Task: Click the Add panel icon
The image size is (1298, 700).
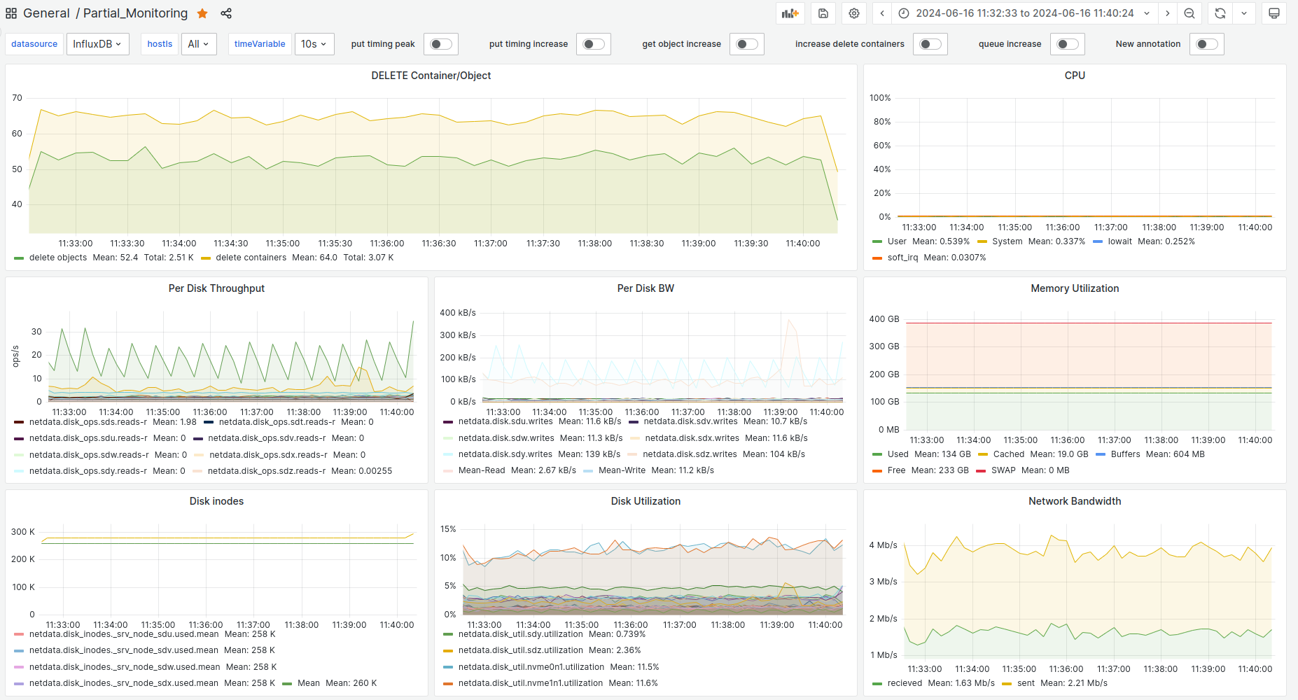Action: pos(790,13)
